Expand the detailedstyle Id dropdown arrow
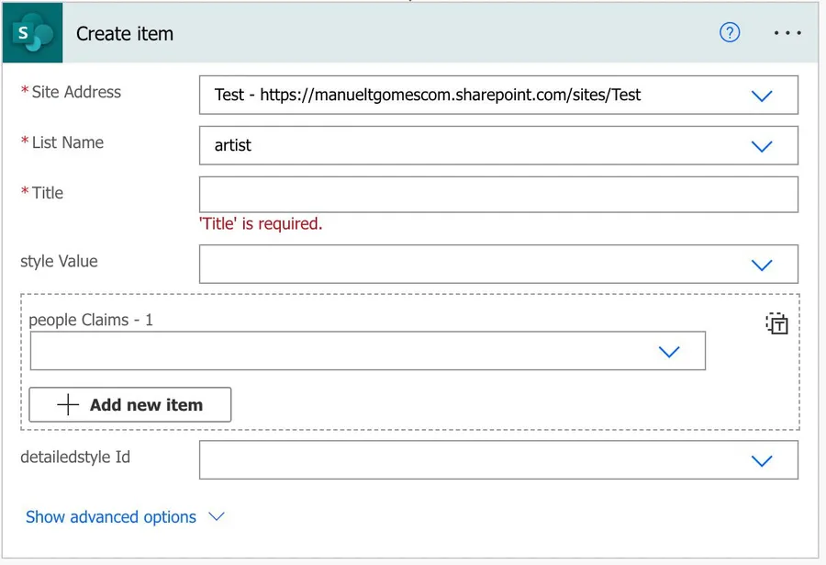This screenshot has height=565, width=826. coord(762,460)
